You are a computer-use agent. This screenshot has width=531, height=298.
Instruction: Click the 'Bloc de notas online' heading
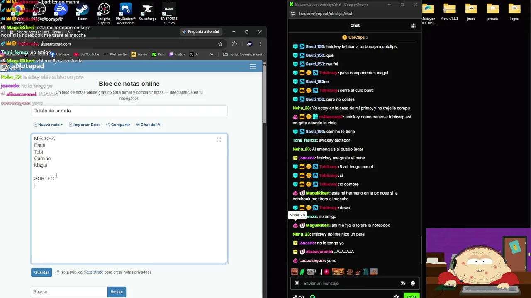click(x=129, y=84)
